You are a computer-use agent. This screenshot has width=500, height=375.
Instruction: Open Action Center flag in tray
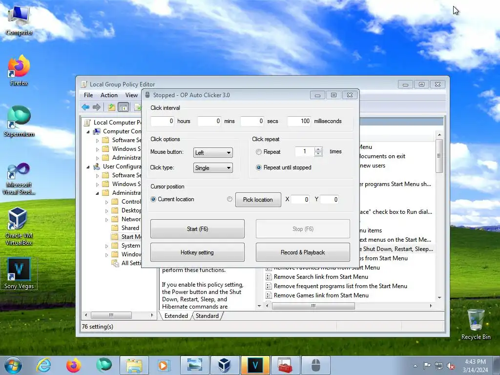click(427, 365)
